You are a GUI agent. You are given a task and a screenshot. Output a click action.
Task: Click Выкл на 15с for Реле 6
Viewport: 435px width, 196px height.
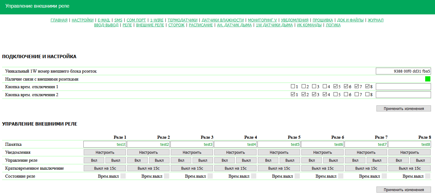pos(322,168)
